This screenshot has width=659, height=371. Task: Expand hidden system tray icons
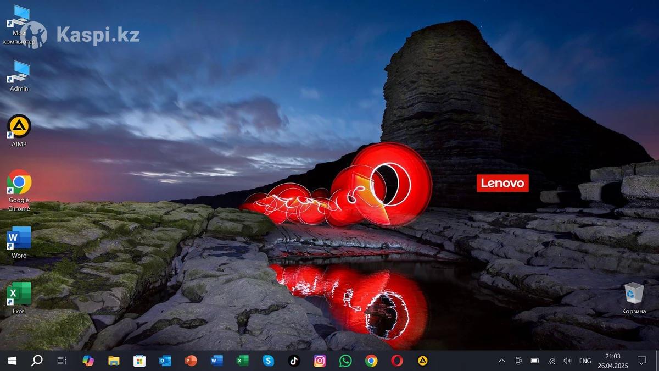coord(501,361)
